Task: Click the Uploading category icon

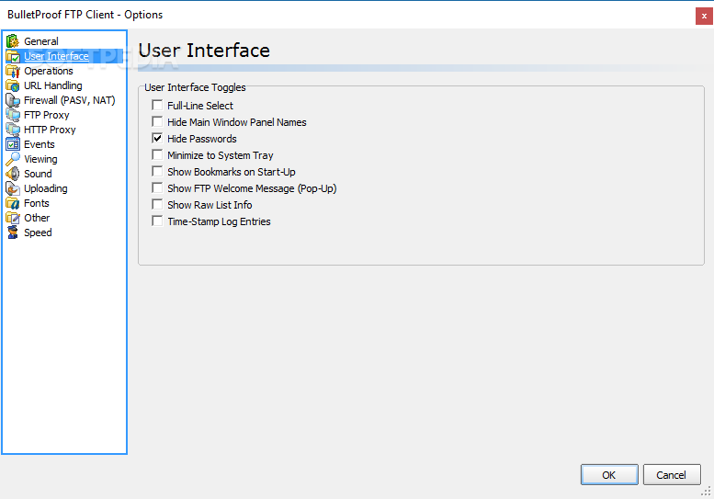Action: pyautogui.click(x=13, y=188)
